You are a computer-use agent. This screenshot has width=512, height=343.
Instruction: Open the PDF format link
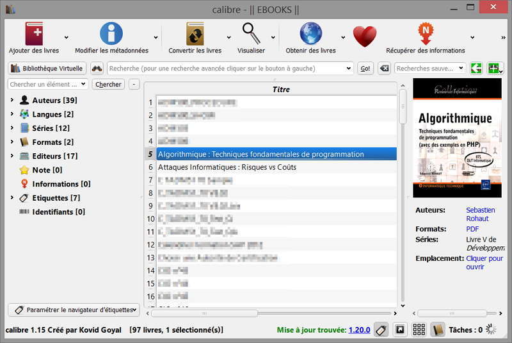472,229
